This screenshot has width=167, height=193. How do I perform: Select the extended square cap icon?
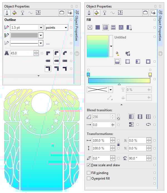(x=65, y=61)
